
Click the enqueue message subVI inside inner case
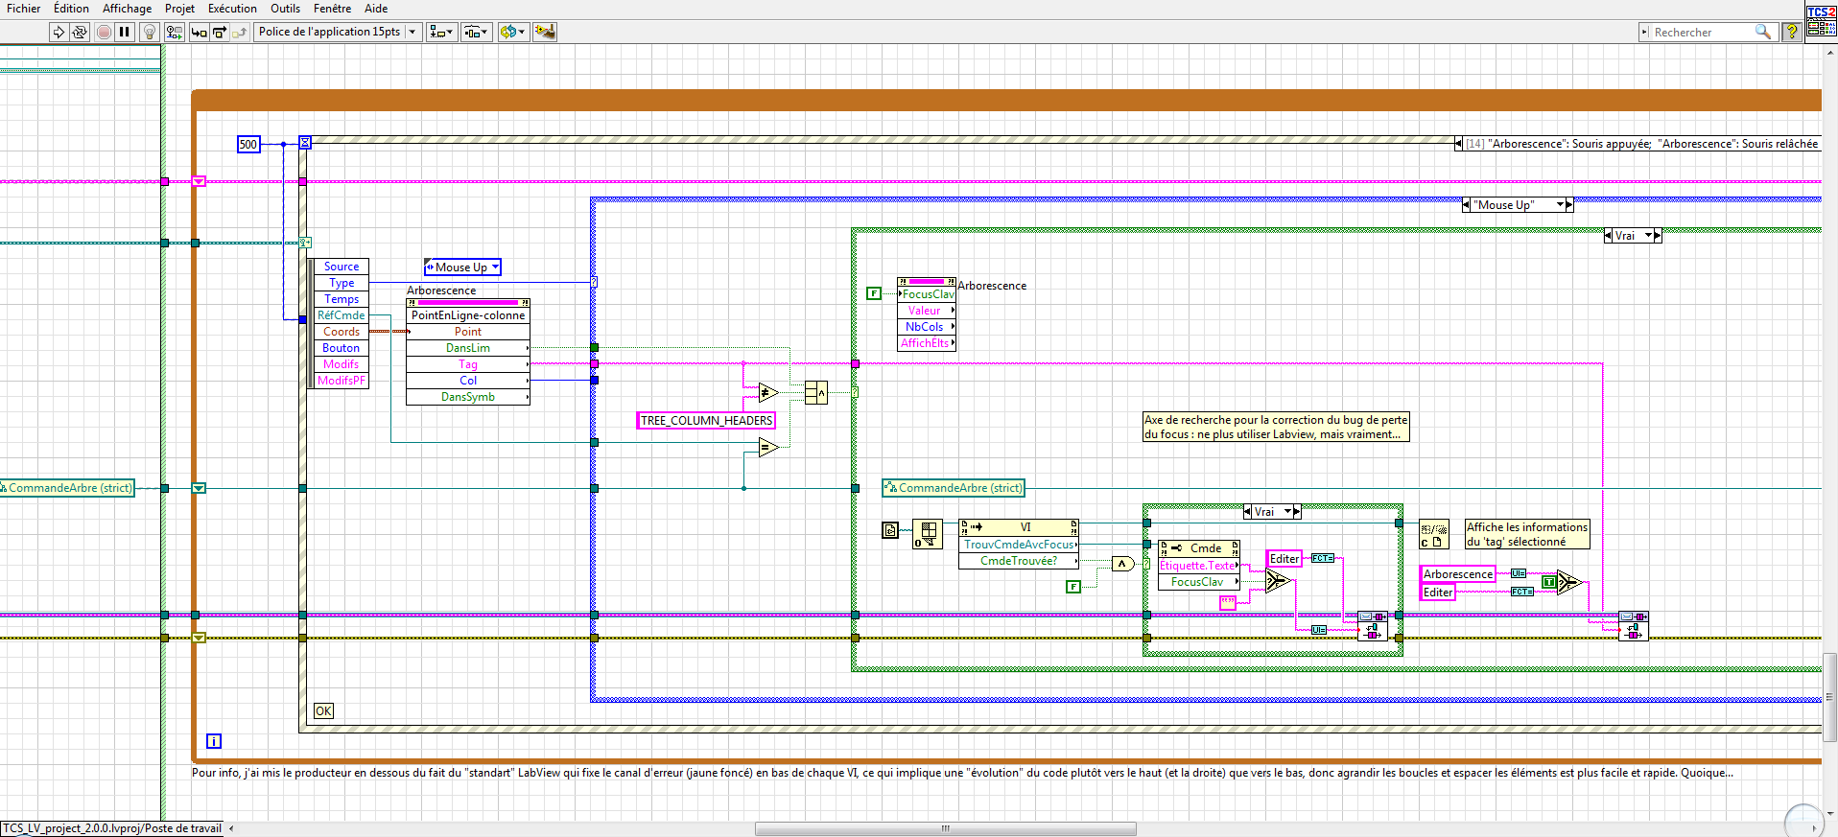click(x=1373, y=626)
